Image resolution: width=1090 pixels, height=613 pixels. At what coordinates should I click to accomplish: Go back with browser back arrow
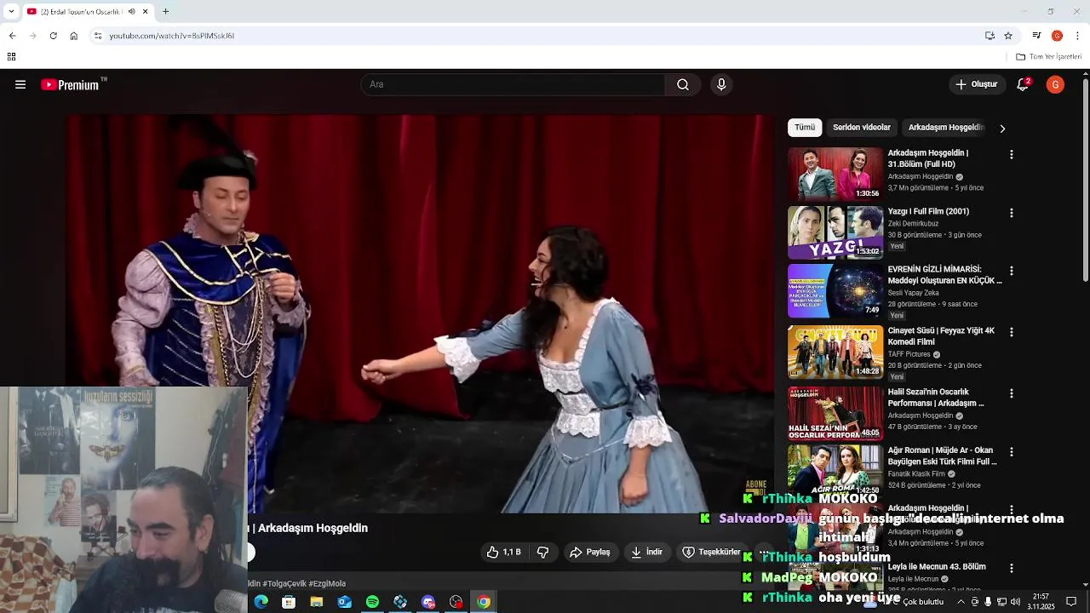pos(12,36)
